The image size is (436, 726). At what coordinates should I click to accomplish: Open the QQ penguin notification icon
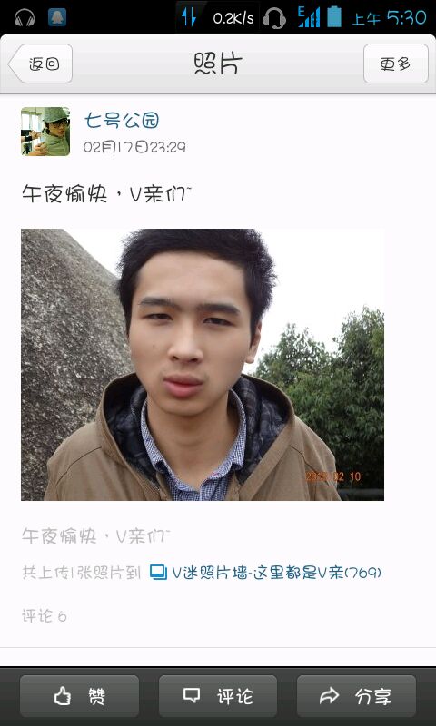(57, 17)
